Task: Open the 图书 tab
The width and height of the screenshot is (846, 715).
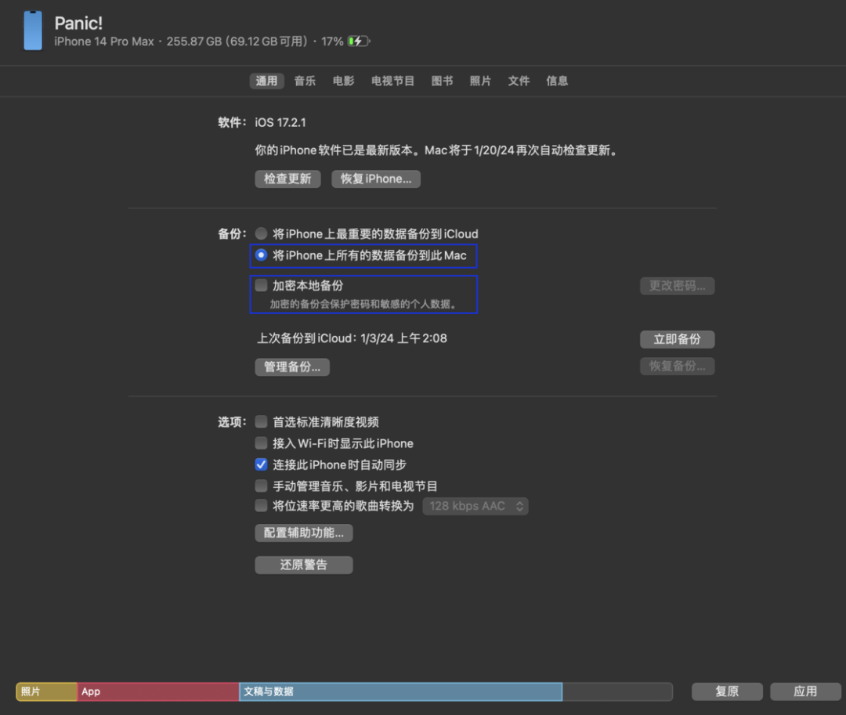Action: tap(442, 81)
